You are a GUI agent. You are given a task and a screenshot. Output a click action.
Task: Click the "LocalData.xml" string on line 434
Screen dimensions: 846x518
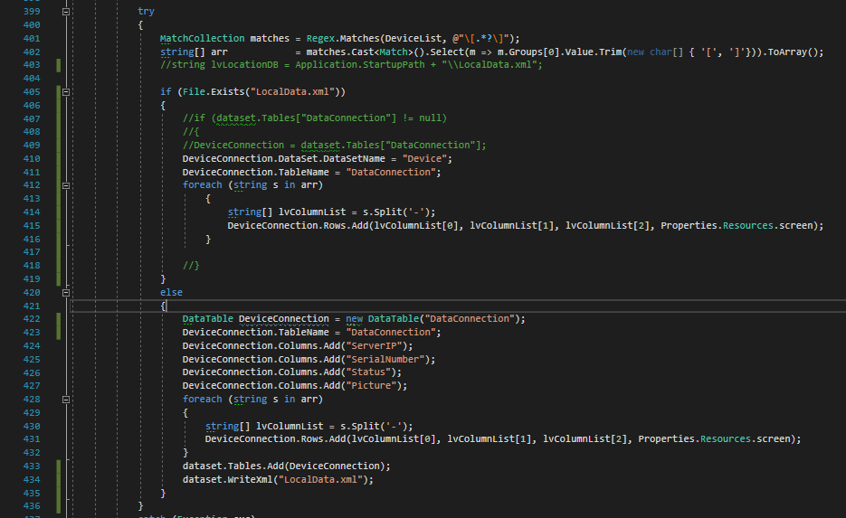[x=320, y=479]
